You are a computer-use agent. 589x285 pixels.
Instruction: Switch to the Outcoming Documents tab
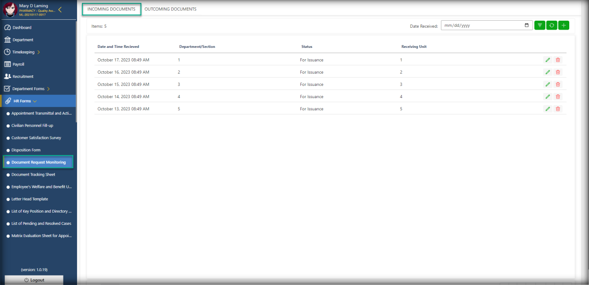170,9
